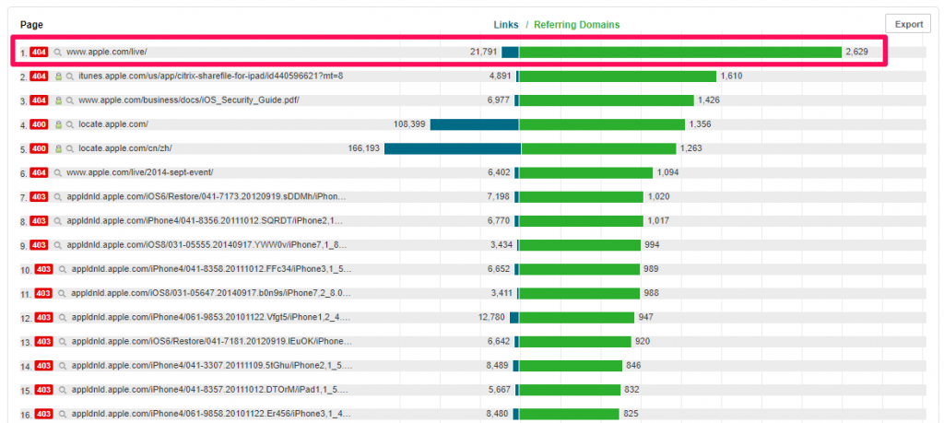
Task: Click green lock icon in iOS_Security_Guide.pdf row
Action: click(x=58, y=100)
